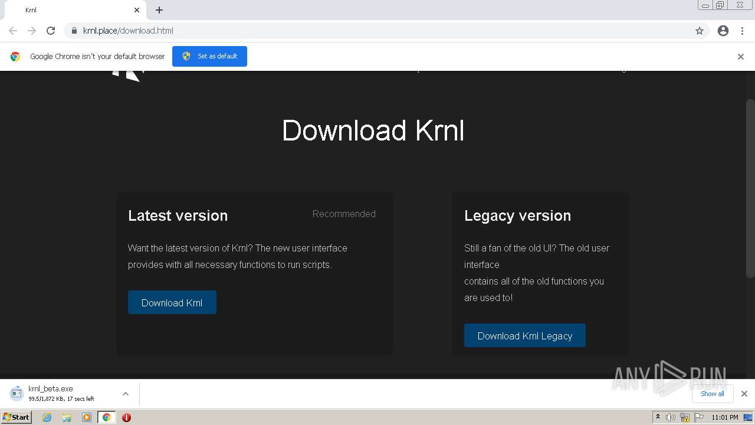
Task: Download the Krnl Legacy version
Action: coord(525,335)
